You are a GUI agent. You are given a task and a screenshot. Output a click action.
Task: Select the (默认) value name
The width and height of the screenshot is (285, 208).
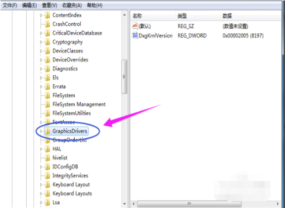coord(144,26)
